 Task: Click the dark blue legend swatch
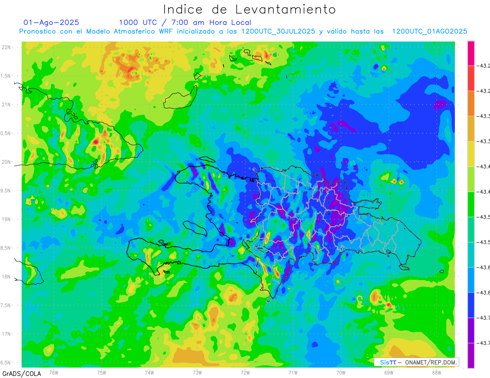(x=471, y=305)
